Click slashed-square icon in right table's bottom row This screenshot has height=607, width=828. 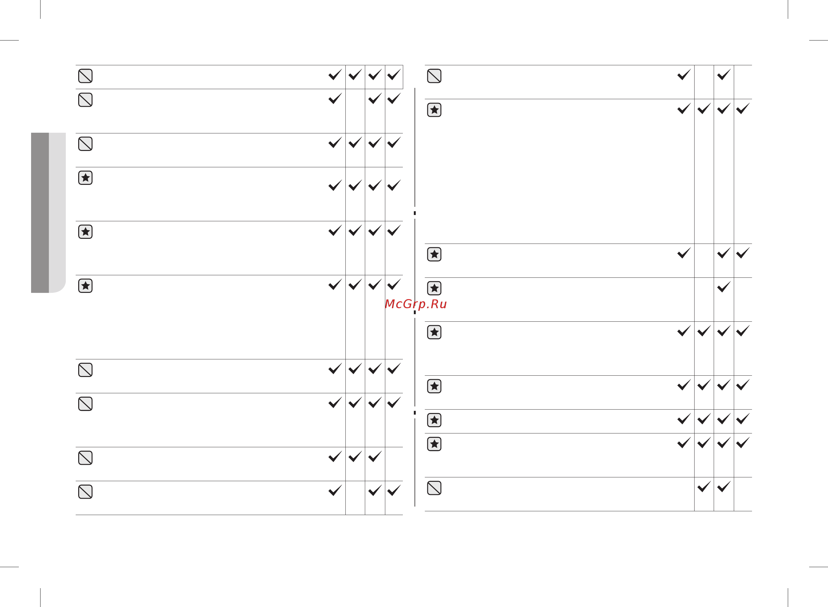click(434, 488)
